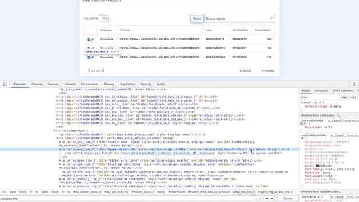
Task: Select the Event Listeners sidebar tab
Action: point(343,91)
